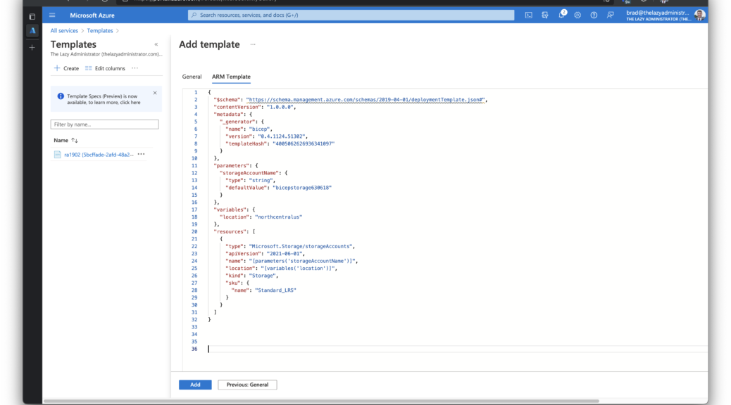Click the "Standard_LRS" sku name value

[x=275, y=290]
